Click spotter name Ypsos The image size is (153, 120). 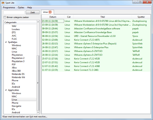(135, 36)
